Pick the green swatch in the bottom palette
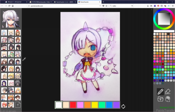 (x=102, y=105)
